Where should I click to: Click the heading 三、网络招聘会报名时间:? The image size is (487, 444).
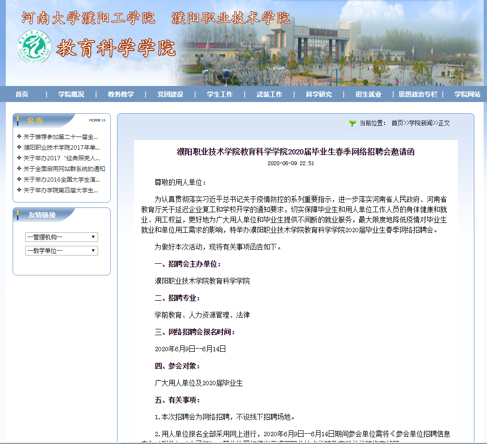pyautogui.click(x=195, y=332)
